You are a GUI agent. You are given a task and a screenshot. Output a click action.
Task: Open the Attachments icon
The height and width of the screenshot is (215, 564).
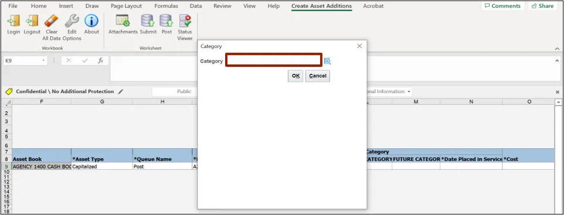pyautogui.click(x=123, y=21)
